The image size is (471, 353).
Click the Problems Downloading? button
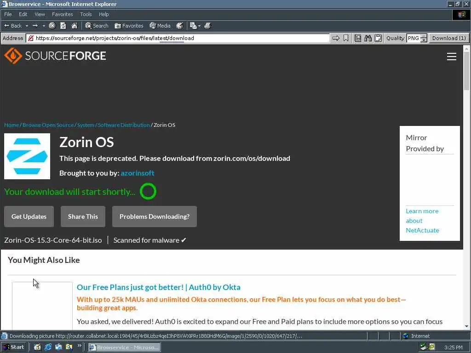pos(155,216)
